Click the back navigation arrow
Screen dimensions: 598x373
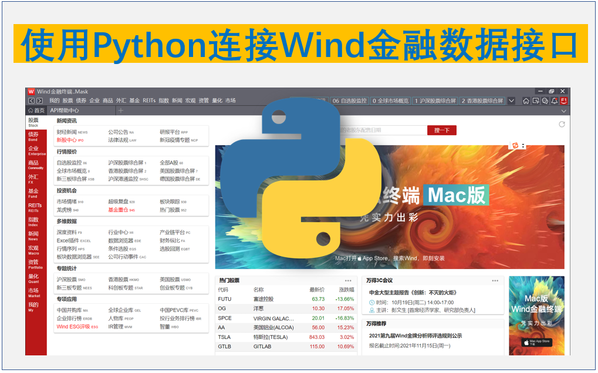pyautogui.click(x=31, y=100)
